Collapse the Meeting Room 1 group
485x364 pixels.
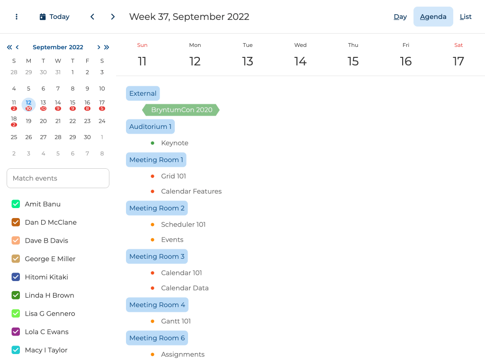(156, 160)
